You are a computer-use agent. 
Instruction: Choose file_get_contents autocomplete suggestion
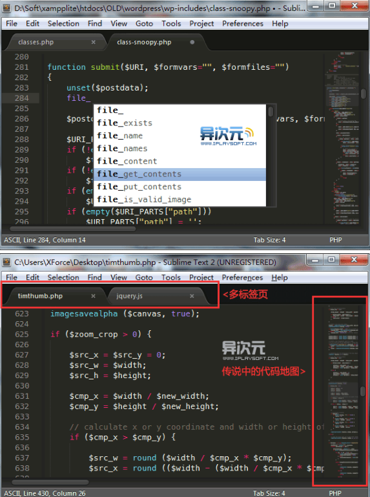(180, 174)
